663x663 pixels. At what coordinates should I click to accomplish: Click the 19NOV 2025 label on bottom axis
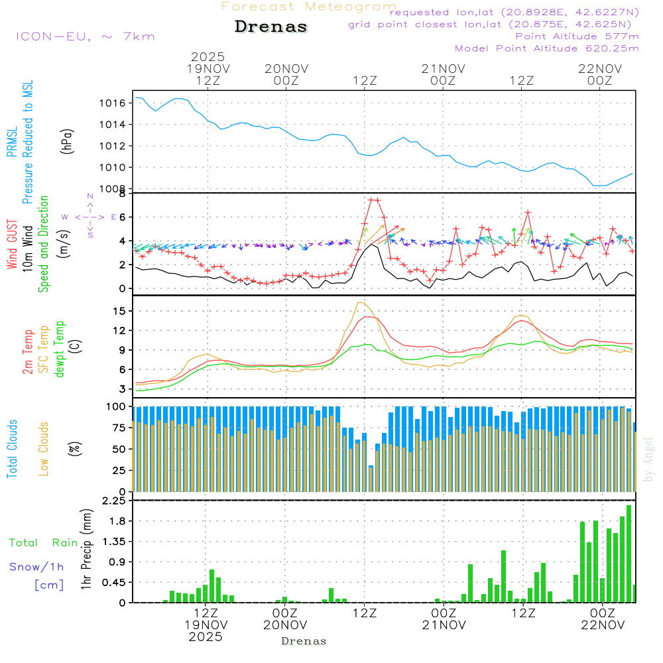[205, 631]
